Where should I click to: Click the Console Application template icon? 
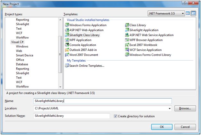tap(67, 45)
